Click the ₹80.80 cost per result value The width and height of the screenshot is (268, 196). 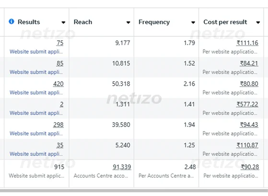point(249,84)
